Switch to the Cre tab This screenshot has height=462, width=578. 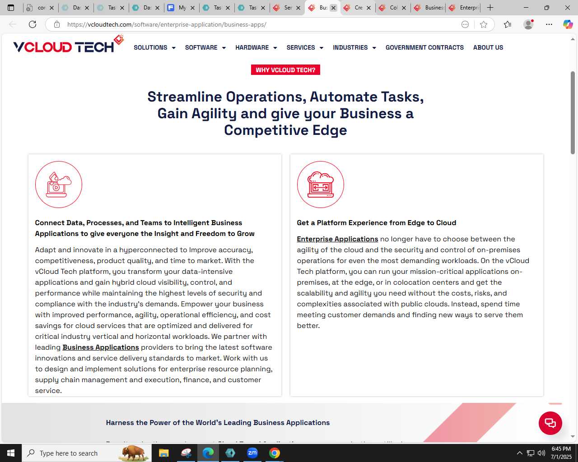358,8
